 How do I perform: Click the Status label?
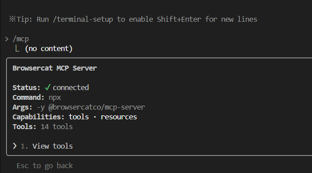[26, 87]
